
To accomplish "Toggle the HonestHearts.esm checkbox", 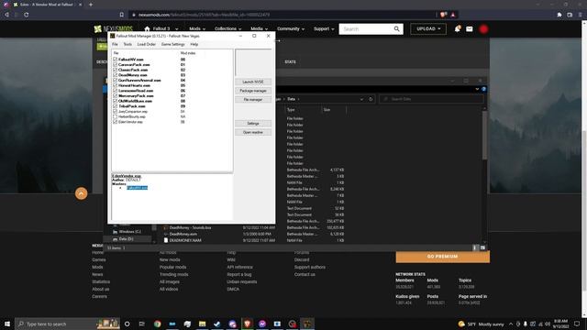I will pyautogui.click(x=115, y=85).
